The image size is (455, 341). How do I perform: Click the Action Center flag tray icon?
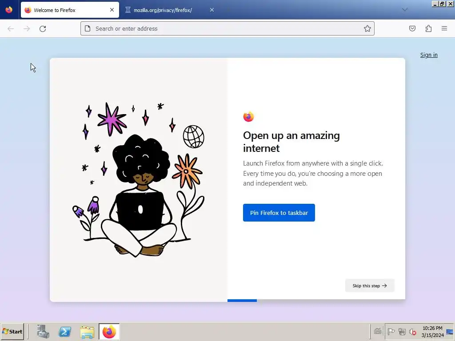(391, 331)
